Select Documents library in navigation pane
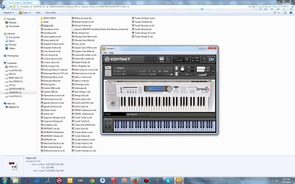This screenshot has width=295, height=184. tap(12, 37)
